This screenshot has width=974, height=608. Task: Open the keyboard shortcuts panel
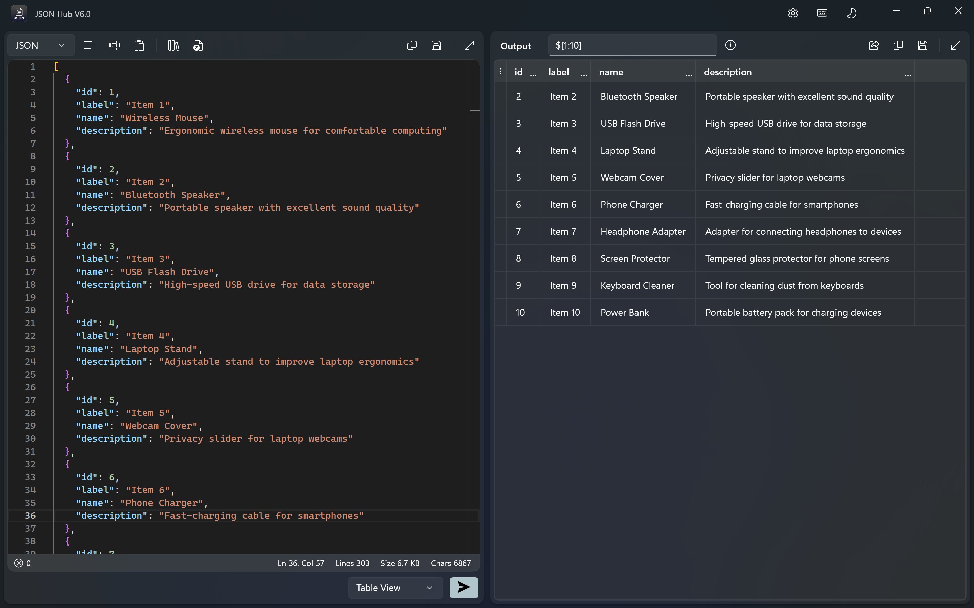coord(822,13)
